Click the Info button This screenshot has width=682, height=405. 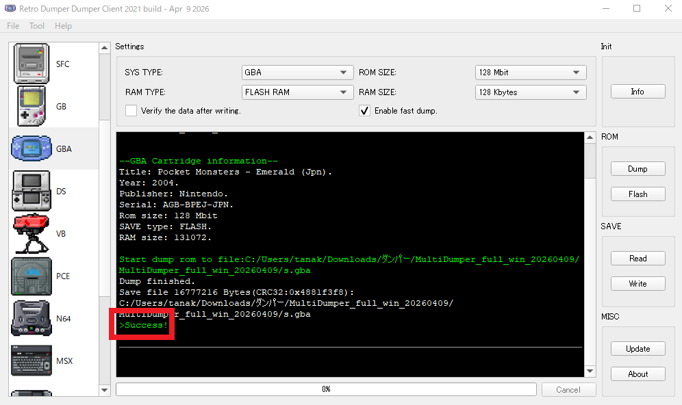[637, 91]
